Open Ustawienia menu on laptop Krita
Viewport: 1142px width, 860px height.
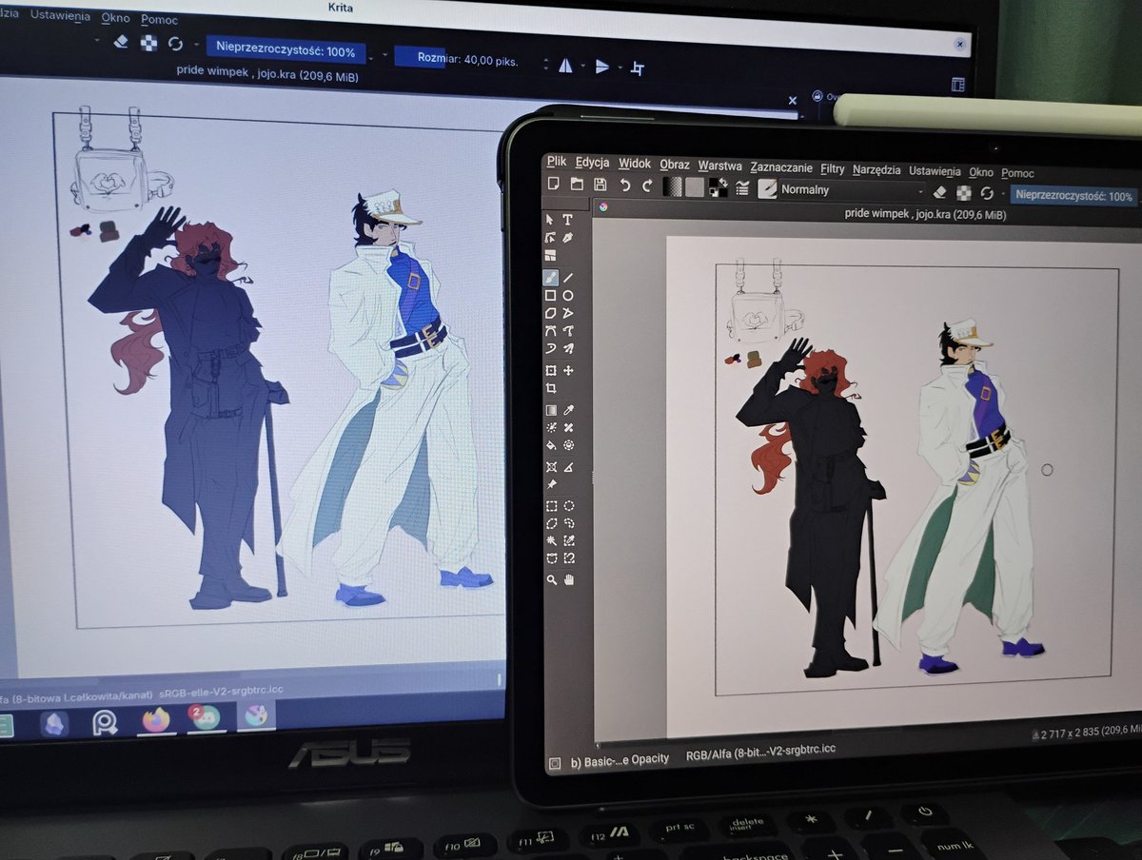[x=60, y=15]
